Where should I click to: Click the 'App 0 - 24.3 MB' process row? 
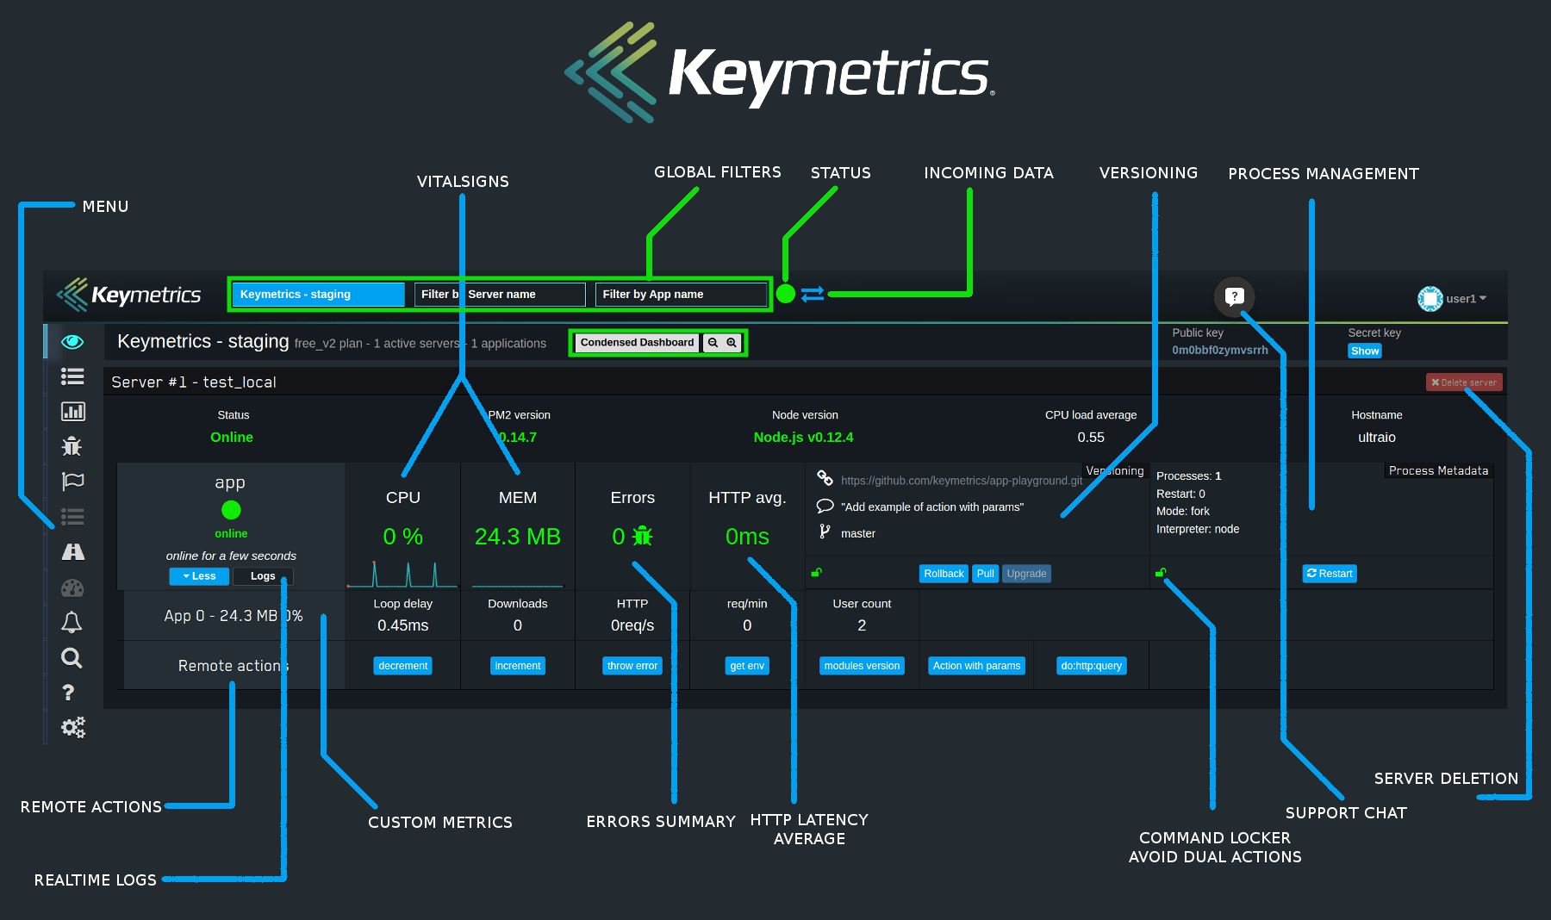click(x=234, y=616)
